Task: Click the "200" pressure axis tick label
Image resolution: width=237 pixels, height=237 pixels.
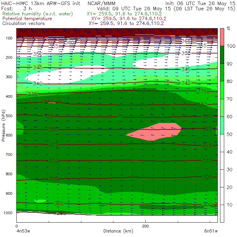Action: [9, 57]
